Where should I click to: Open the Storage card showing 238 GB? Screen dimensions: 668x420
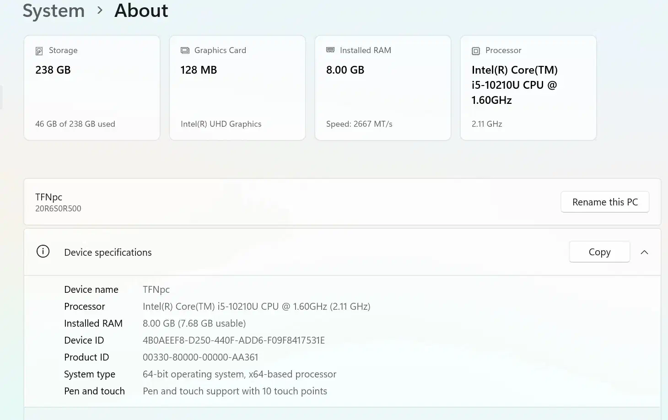92,88
